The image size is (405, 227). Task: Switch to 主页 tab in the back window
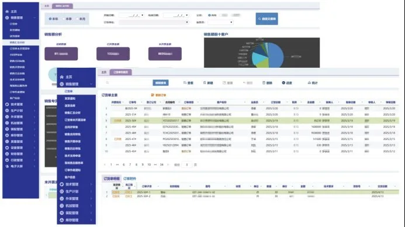[x=47, y=6]
